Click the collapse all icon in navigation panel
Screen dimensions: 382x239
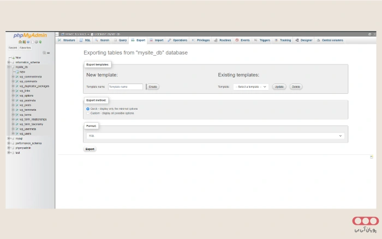(44, 52)
